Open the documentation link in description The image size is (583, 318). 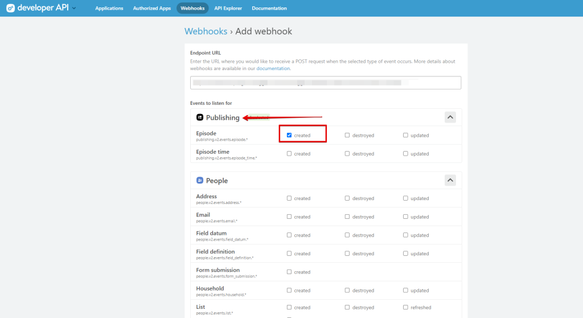pos(273,68)
